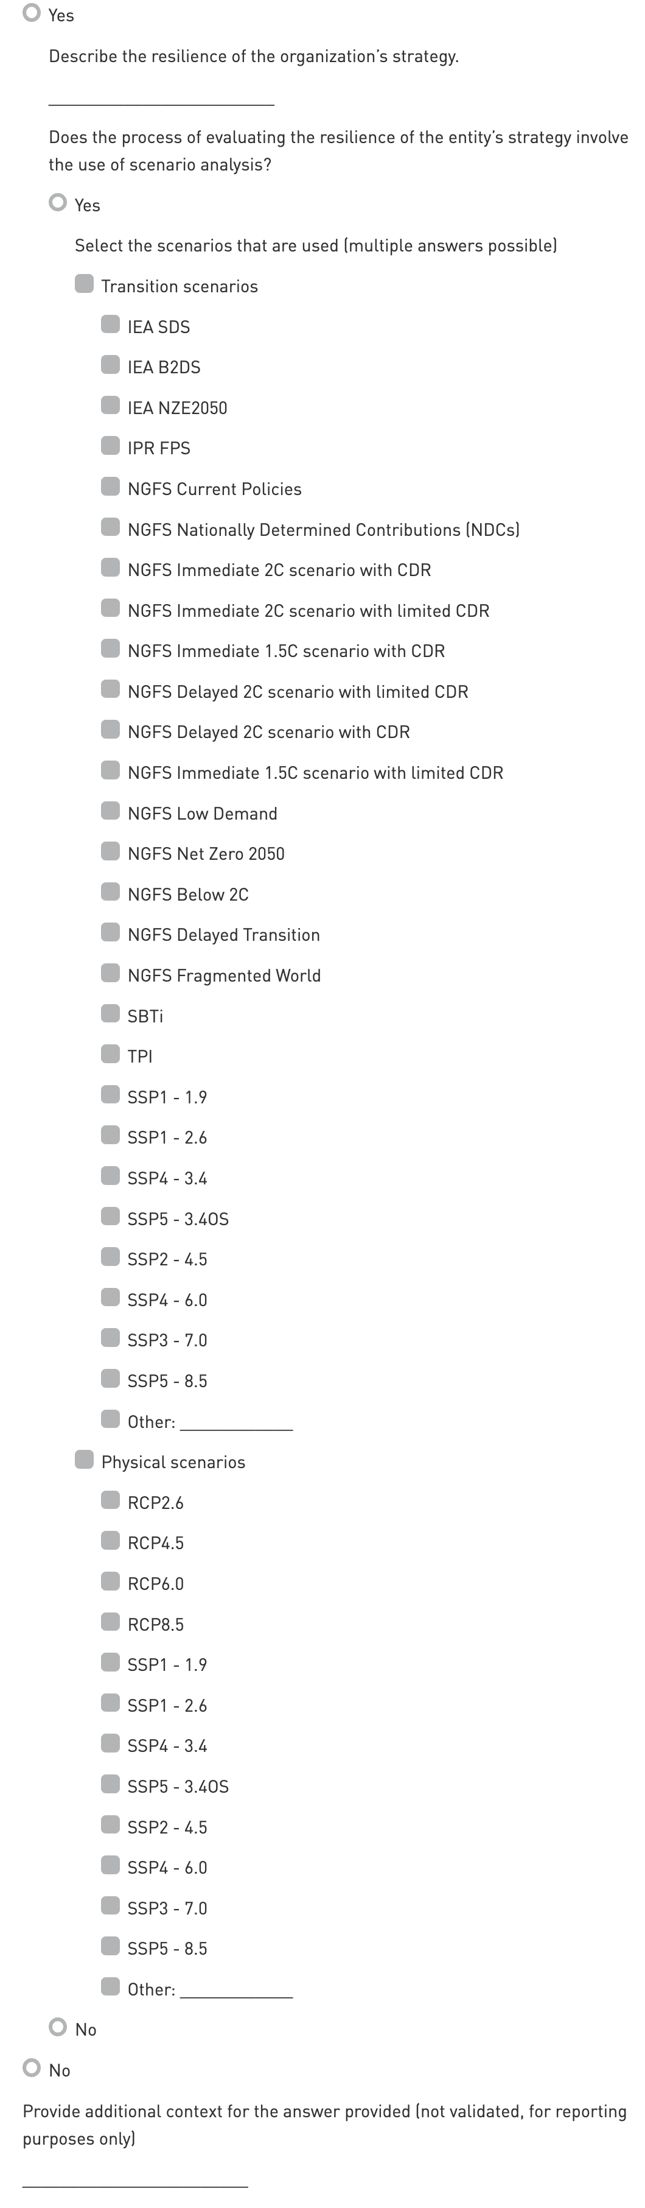Screen dimensions: 645x2208
Task: Choose No for use of scenario analysis
Action: (x=58, y=2027)
